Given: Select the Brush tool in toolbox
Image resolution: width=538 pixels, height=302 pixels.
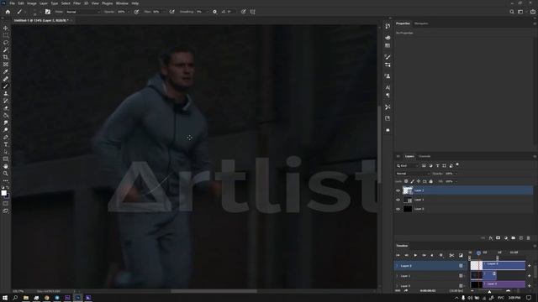Looking at the screenshot, I should (x=6, y=86).
